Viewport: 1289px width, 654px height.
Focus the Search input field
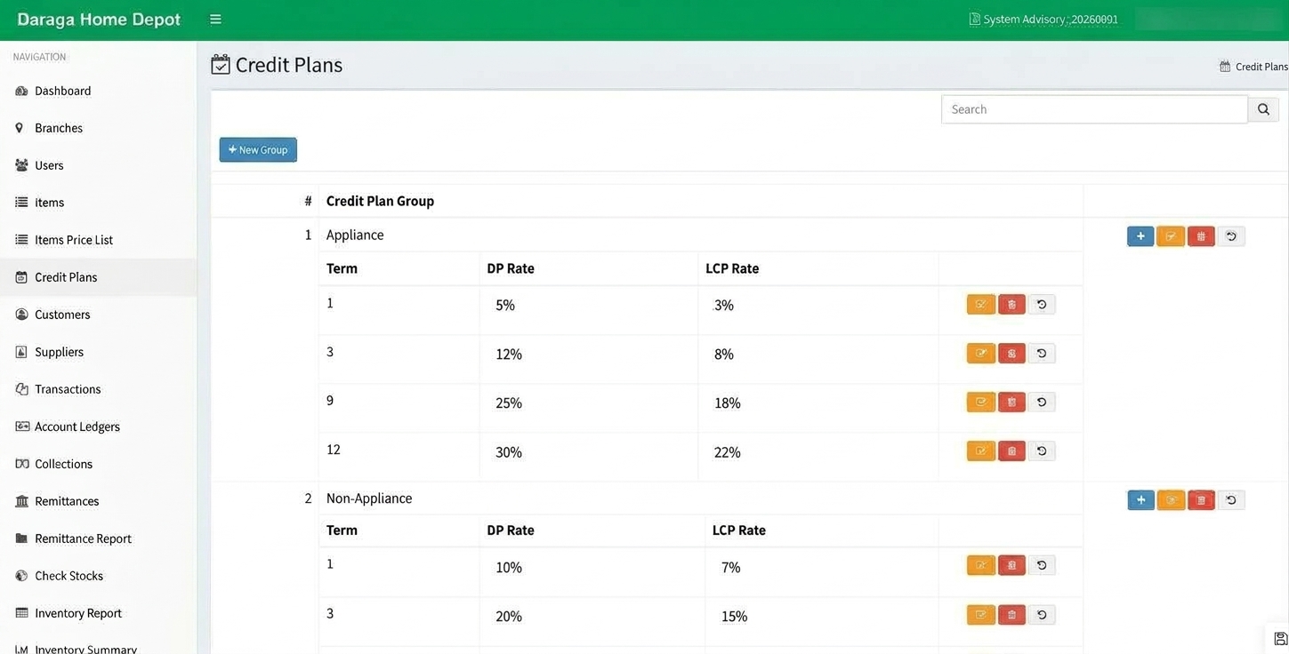coord(1094,109)
